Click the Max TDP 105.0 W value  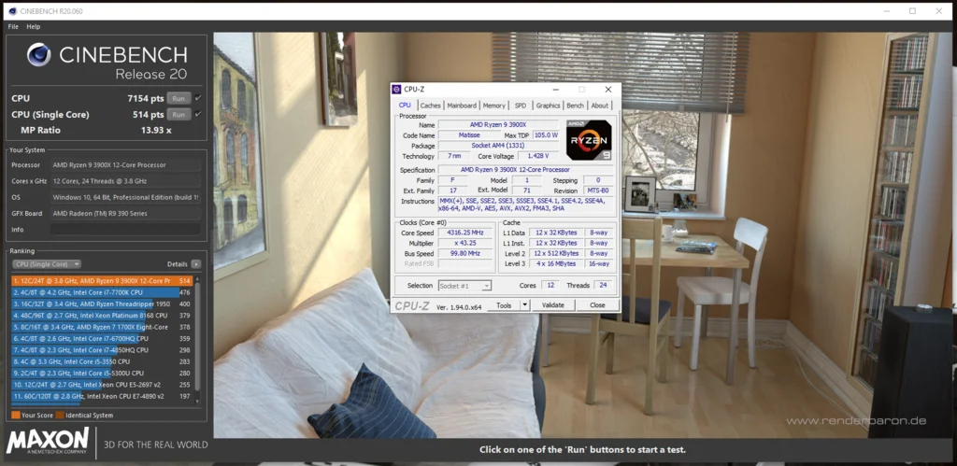[546, 134]
